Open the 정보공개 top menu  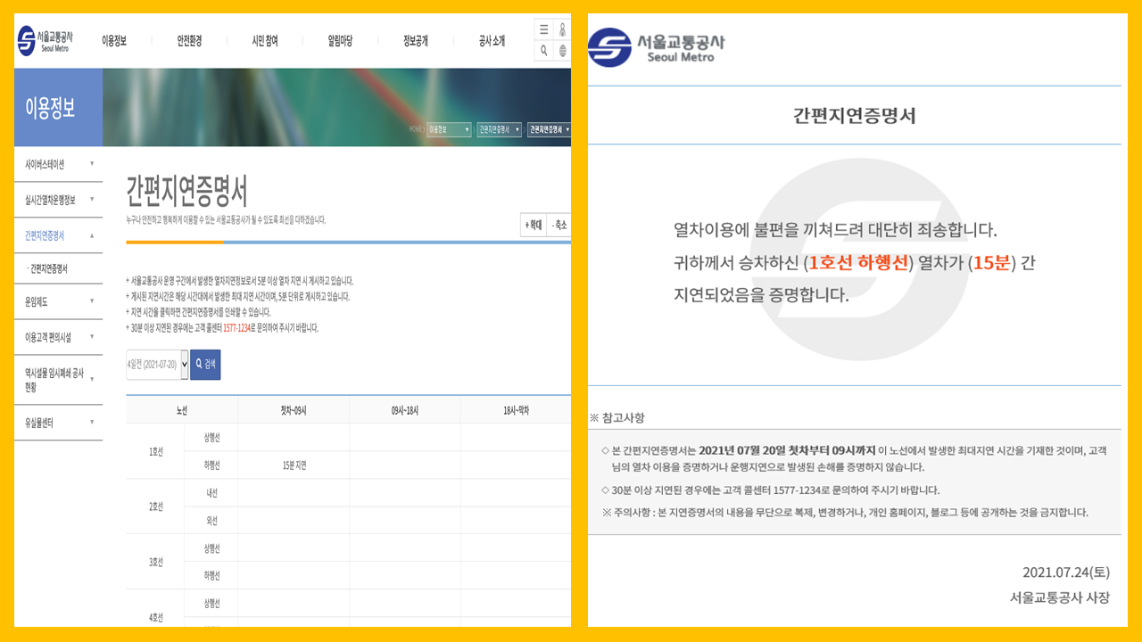pyautogui.click(x=416, y=41)
